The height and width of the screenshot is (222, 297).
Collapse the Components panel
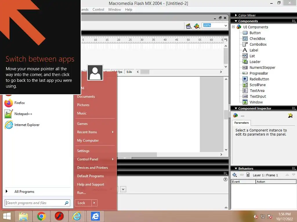pyautogui.click(x=236, y=21)
